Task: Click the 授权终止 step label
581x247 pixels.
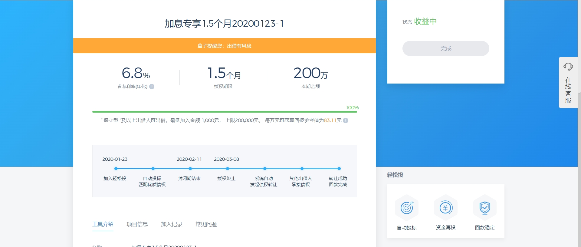Action: 226,179
